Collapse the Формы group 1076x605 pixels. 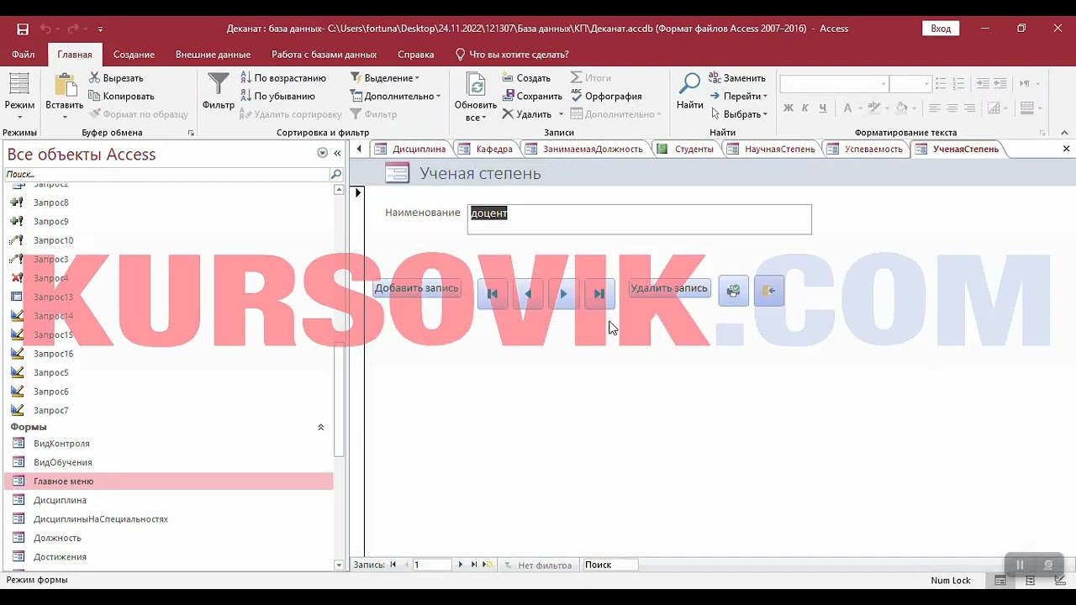click(x=320, y=427)
